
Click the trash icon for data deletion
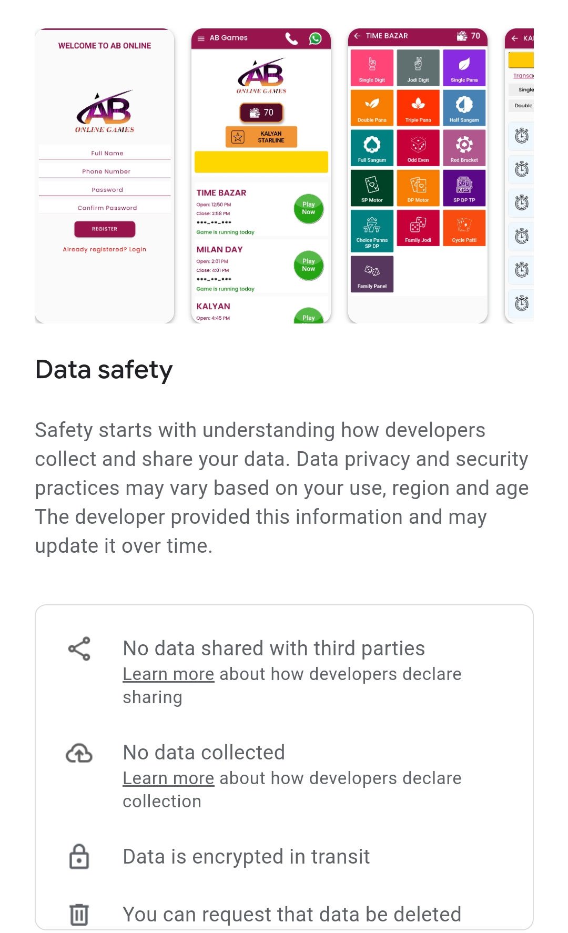pyautogui.click(x=79, y=914)
